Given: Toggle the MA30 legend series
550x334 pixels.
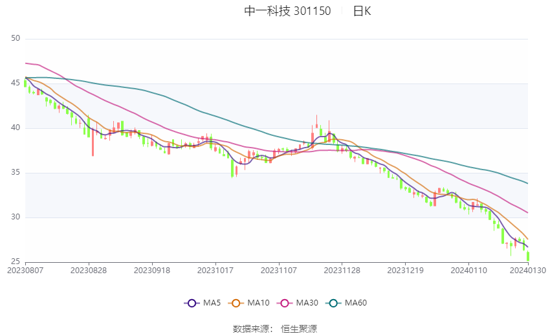Looking at the screenshot, I should coord(298,303).
